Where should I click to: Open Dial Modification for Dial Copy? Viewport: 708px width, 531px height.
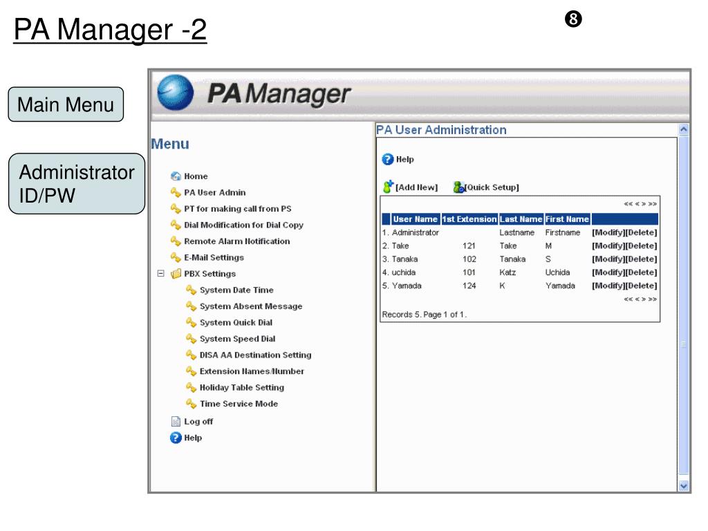[243, 225]
